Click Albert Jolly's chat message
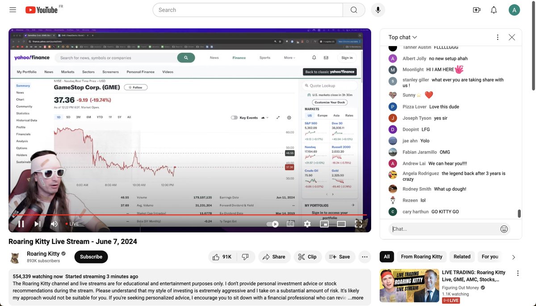Image resolution: width=536 pixels, height=306 pixels. pyautogui.click(x=448, y=59)
